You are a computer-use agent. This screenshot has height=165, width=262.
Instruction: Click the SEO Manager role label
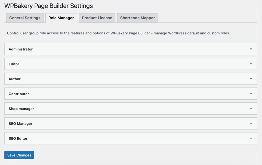pyautogui.click(x=20, y=124)
